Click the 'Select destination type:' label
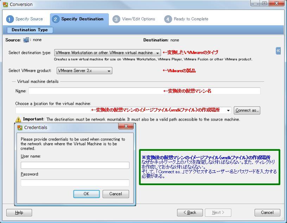 [x=30, y=53]
